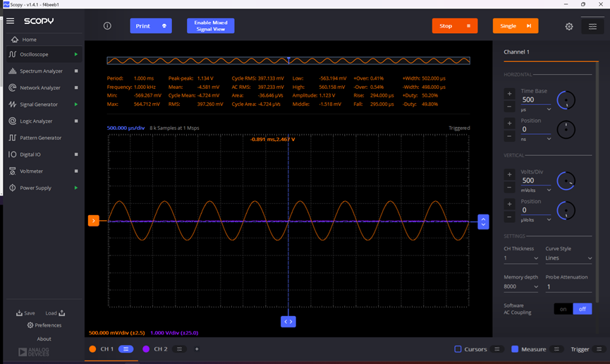Image resolution: width=610 pixels, height=364 pixels.
Task: Enable the Cursors checkbox
Action: (458, 349)
